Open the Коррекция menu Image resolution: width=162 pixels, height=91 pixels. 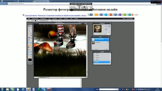coord(55,19)
